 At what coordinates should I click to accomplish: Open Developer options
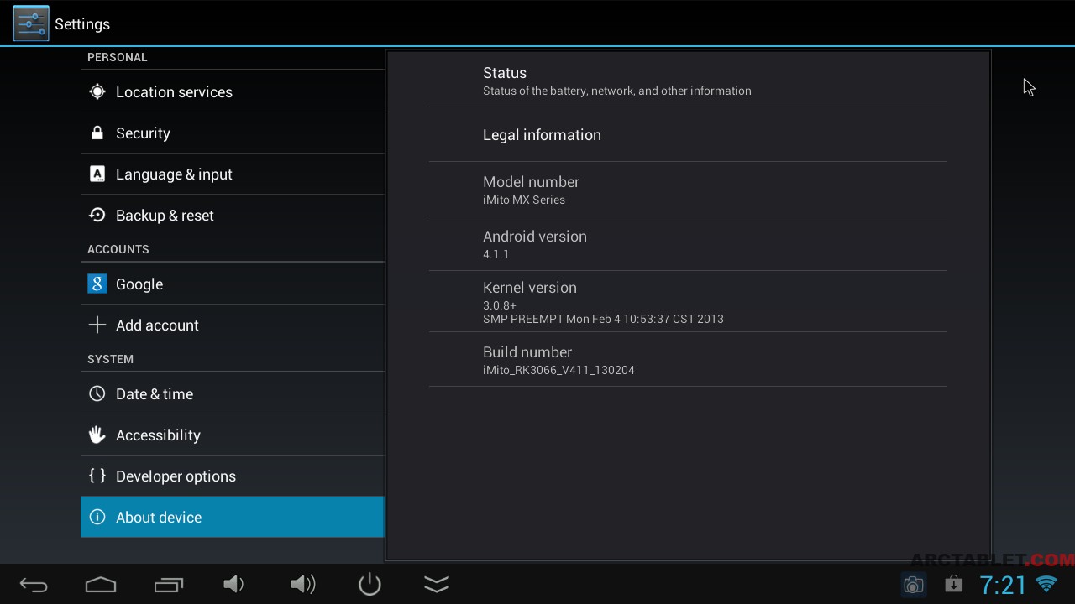pos(233,476)
